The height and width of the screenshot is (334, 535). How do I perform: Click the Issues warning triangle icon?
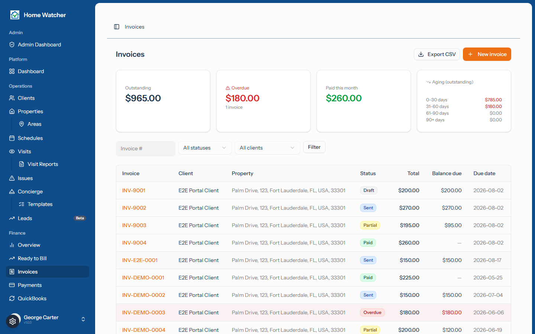pyautogui.click(x=12, y=178)
